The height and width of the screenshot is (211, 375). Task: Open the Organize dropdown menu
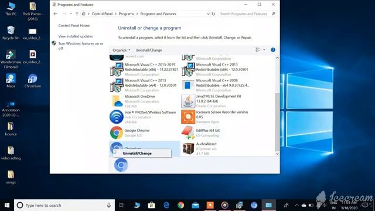tap(121, 50)
